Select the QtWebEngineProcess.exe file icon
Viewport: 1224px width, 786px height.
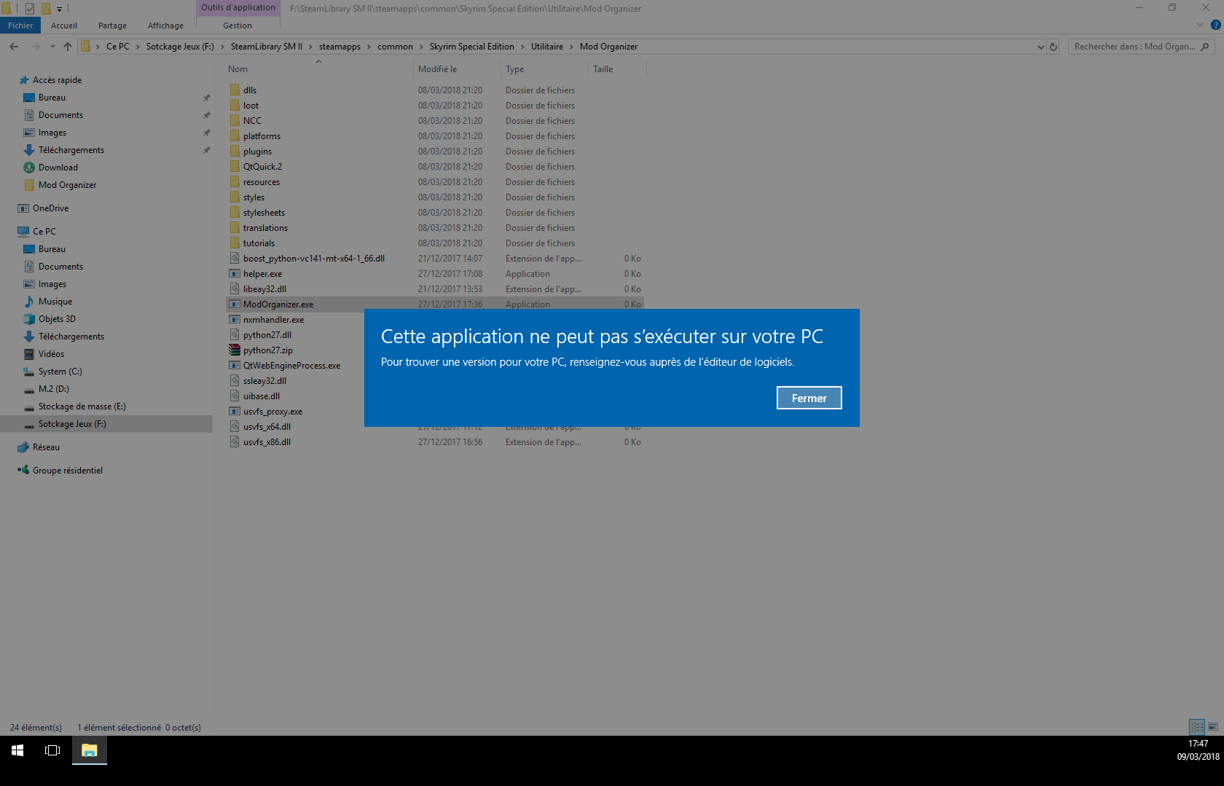235,366
